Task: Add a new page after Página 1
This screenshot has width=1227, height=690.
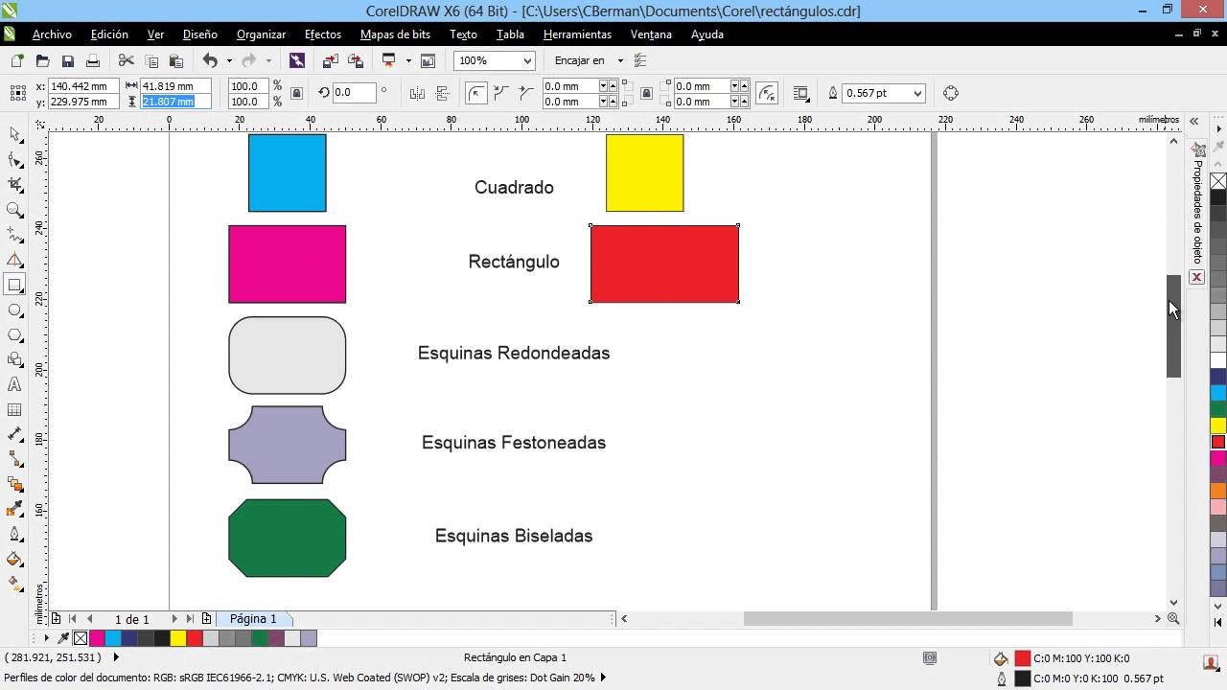Action: [x=206, y=619]
